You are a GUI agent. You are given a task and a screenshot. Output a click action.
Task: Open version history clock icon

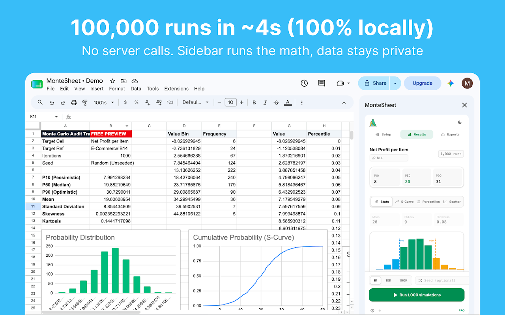(304, 83)
